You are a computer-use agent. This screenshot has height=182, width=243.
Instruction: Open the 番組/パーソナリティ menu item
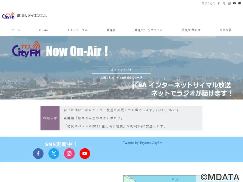click(x=149, y=30)
